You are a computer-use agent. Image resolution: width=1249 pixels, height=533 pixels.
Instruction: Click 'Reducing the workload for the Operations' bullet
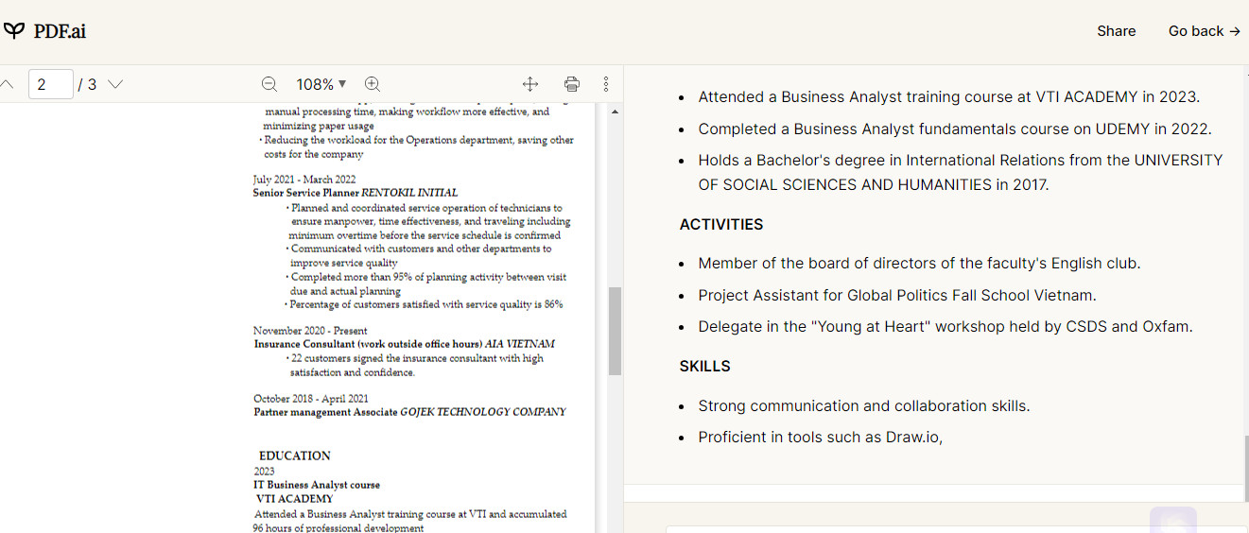click(417, 146)
